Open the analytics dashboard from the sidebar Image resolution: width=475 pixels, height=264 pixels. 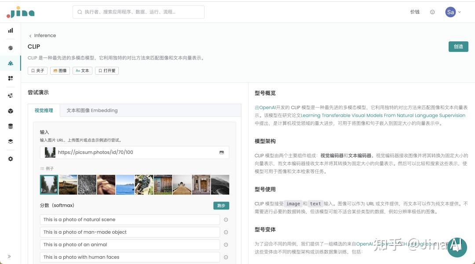click(x=11, y=30)
